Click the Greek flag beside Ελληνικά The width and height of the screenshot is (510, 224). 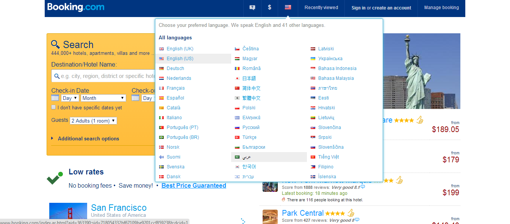(237, 118)
